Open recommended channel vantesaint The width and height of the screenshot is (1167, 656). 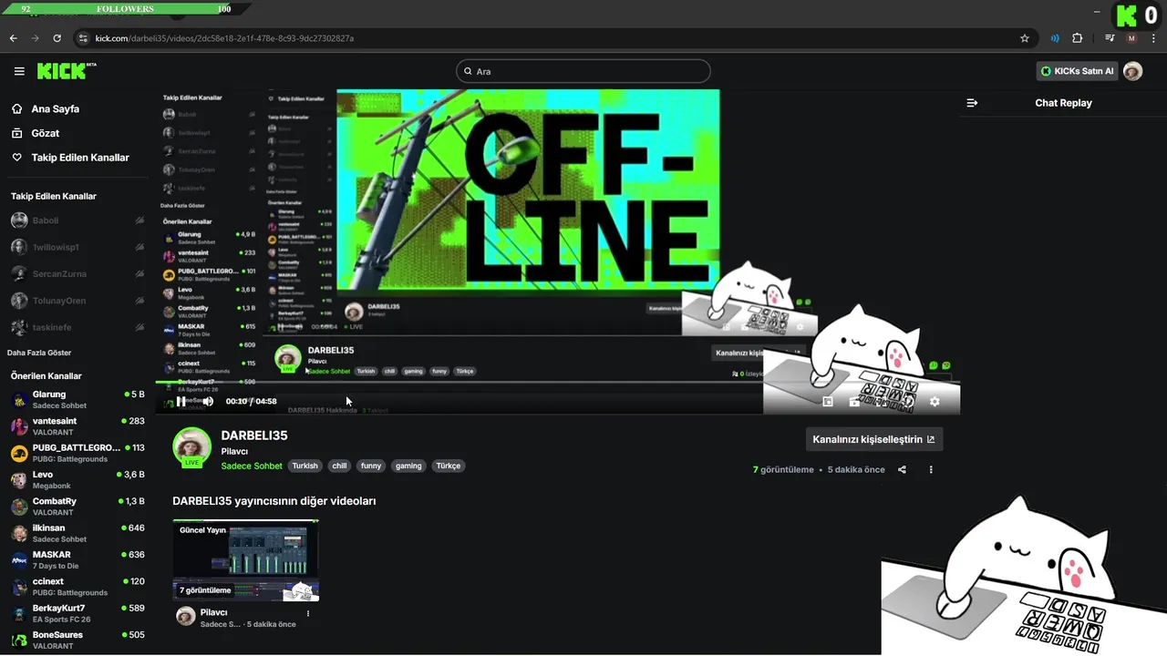[x=77, y=426]
